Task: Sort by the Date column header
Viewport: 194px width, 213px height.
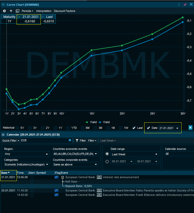Action: point(6,172)
